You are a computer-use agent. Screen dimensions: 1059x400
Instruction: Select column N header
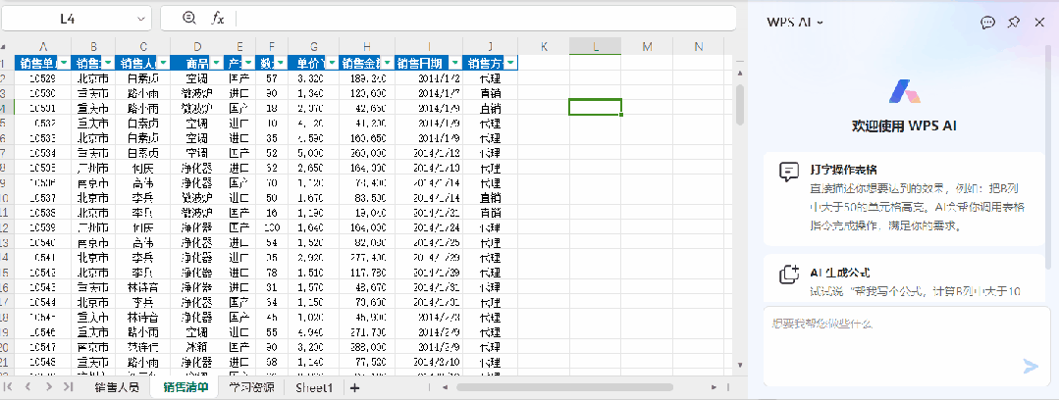click(699, 46)
